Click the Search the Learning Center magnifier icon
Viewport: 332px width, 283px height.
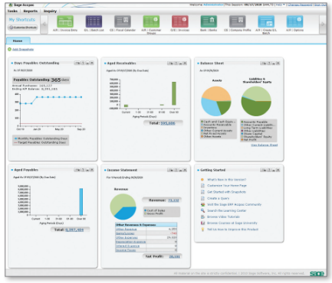(202, 210)
